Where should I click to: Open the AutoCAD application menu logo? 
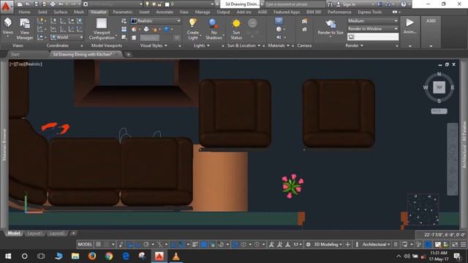coord(6,6)
